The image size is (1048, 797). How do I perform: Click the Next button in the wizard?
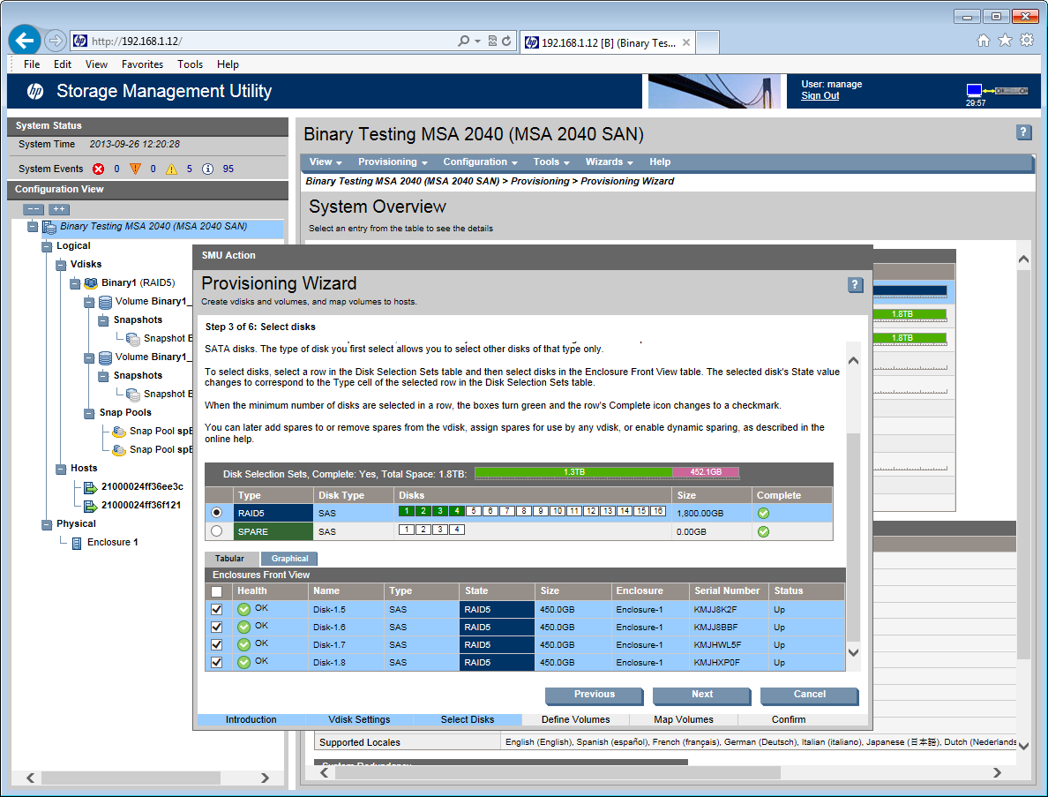pos(700,695)
